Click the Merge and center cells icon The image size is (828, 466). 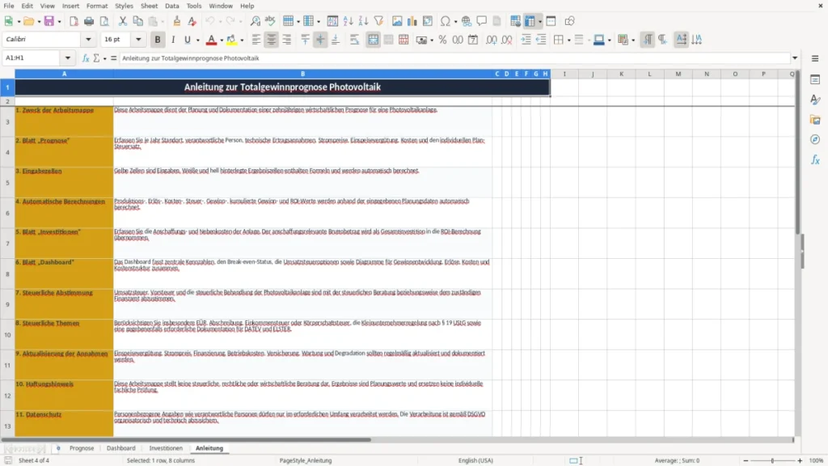(374, 40)
